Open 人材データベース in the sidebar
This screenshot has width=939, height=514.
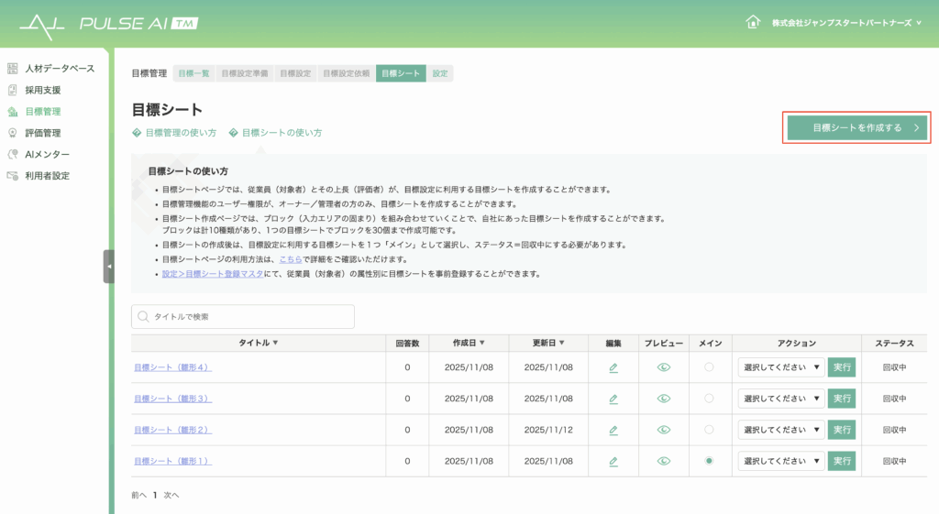(59, 69)
